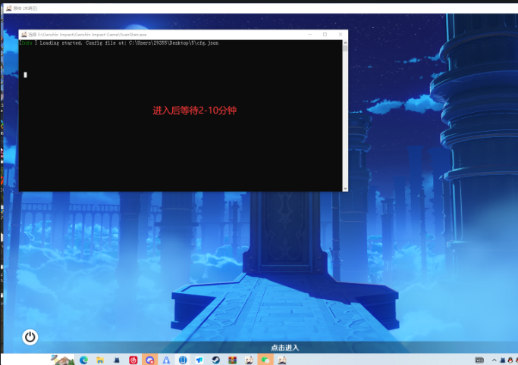Minimize the YuanShen.exe console window
The width and height of the screenshot is (518, 365).
coord(309,35)
